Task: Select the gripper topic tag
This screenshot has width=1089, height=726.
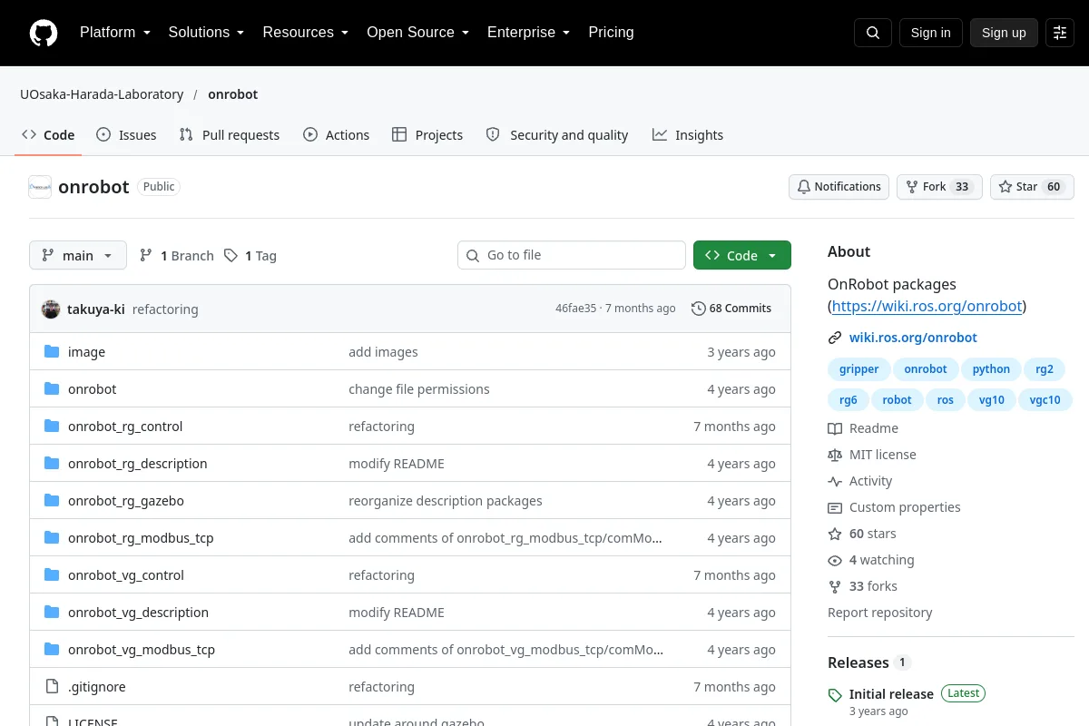Action: coord(858,369)
